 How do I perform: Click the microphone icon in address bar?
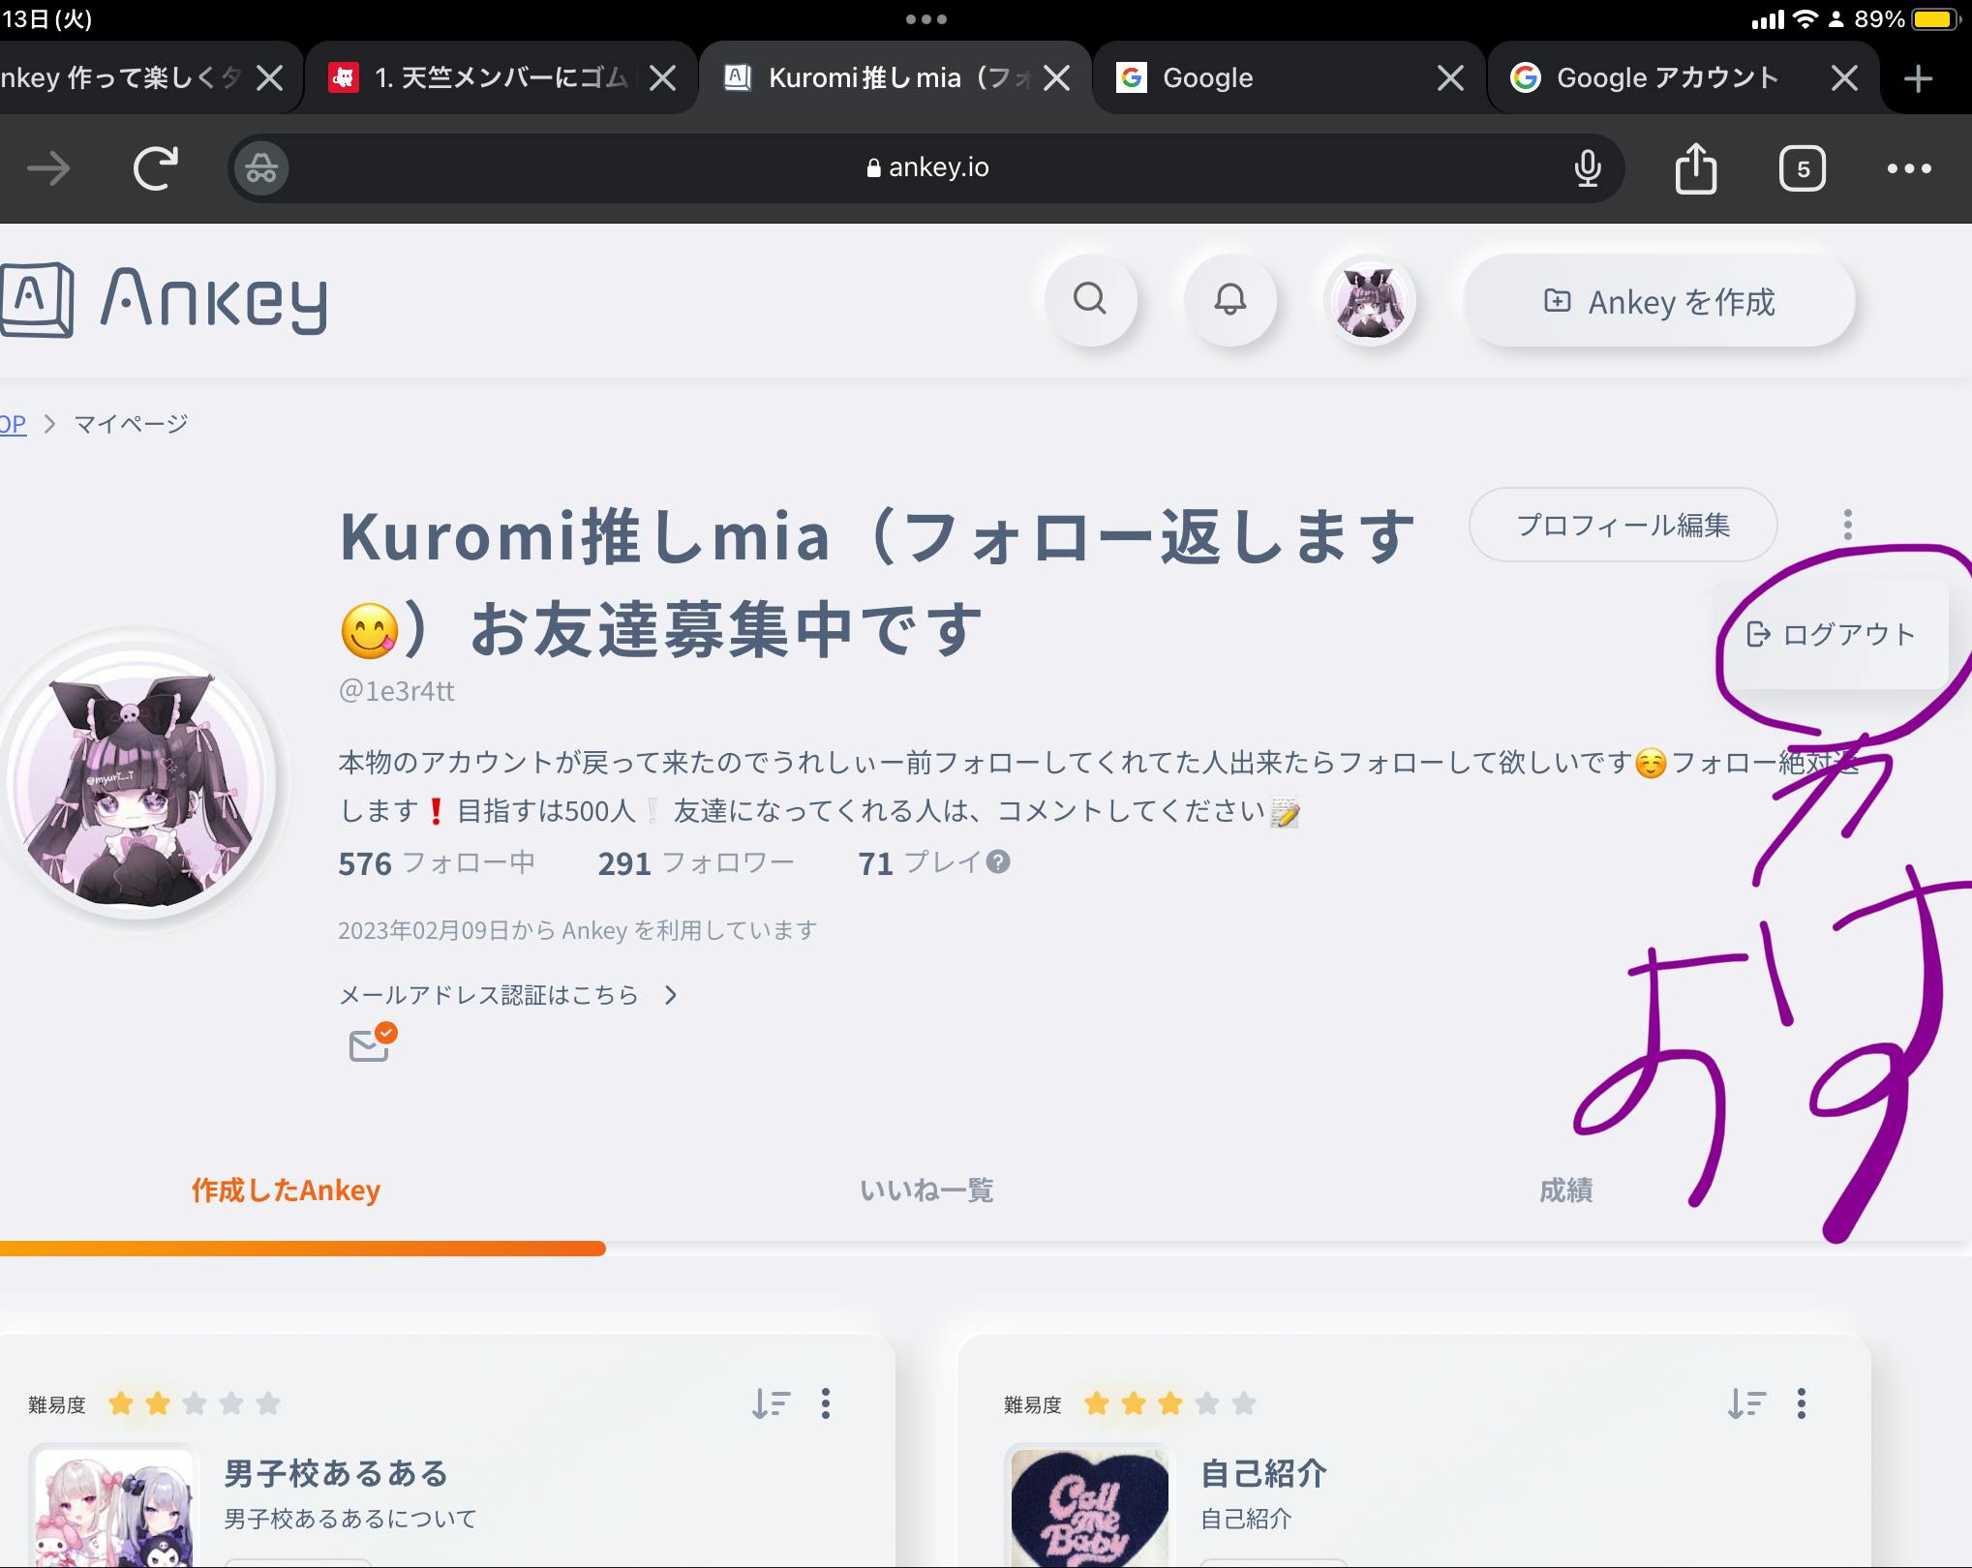pyautogui.click(x=1587, y=168)
